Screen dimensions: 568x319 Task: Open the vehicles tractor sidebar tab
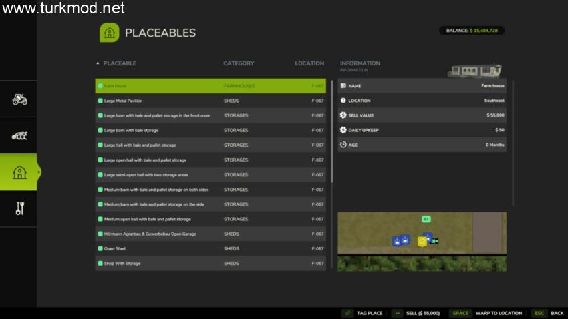[19, 99]
